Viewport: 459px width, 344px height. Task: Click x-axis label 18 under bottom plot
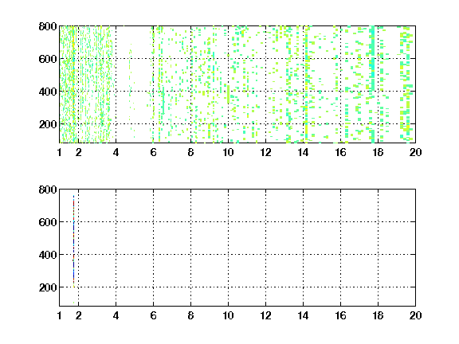[378, 315]
